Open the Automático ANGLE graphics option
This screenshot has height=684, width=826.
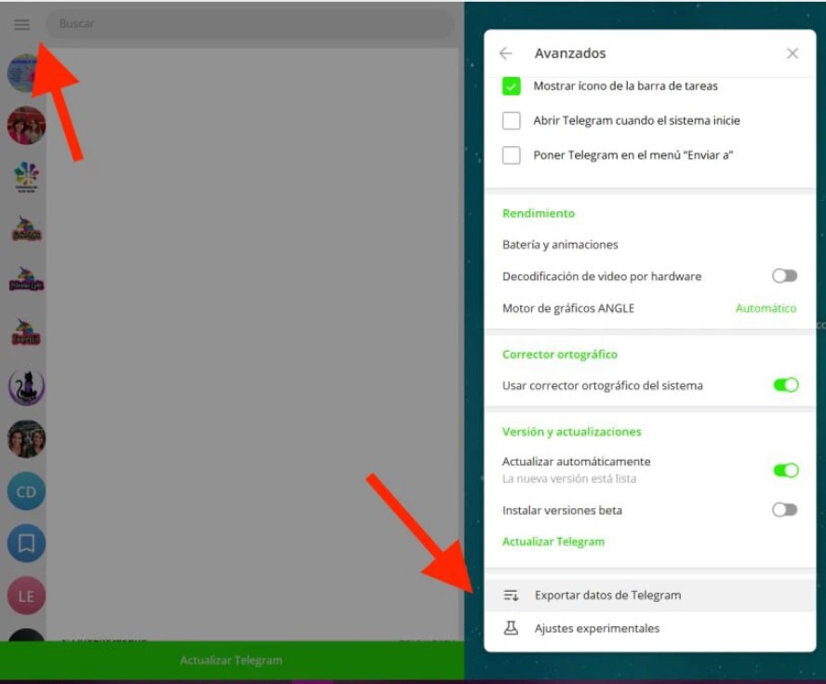tap(766, 308)
